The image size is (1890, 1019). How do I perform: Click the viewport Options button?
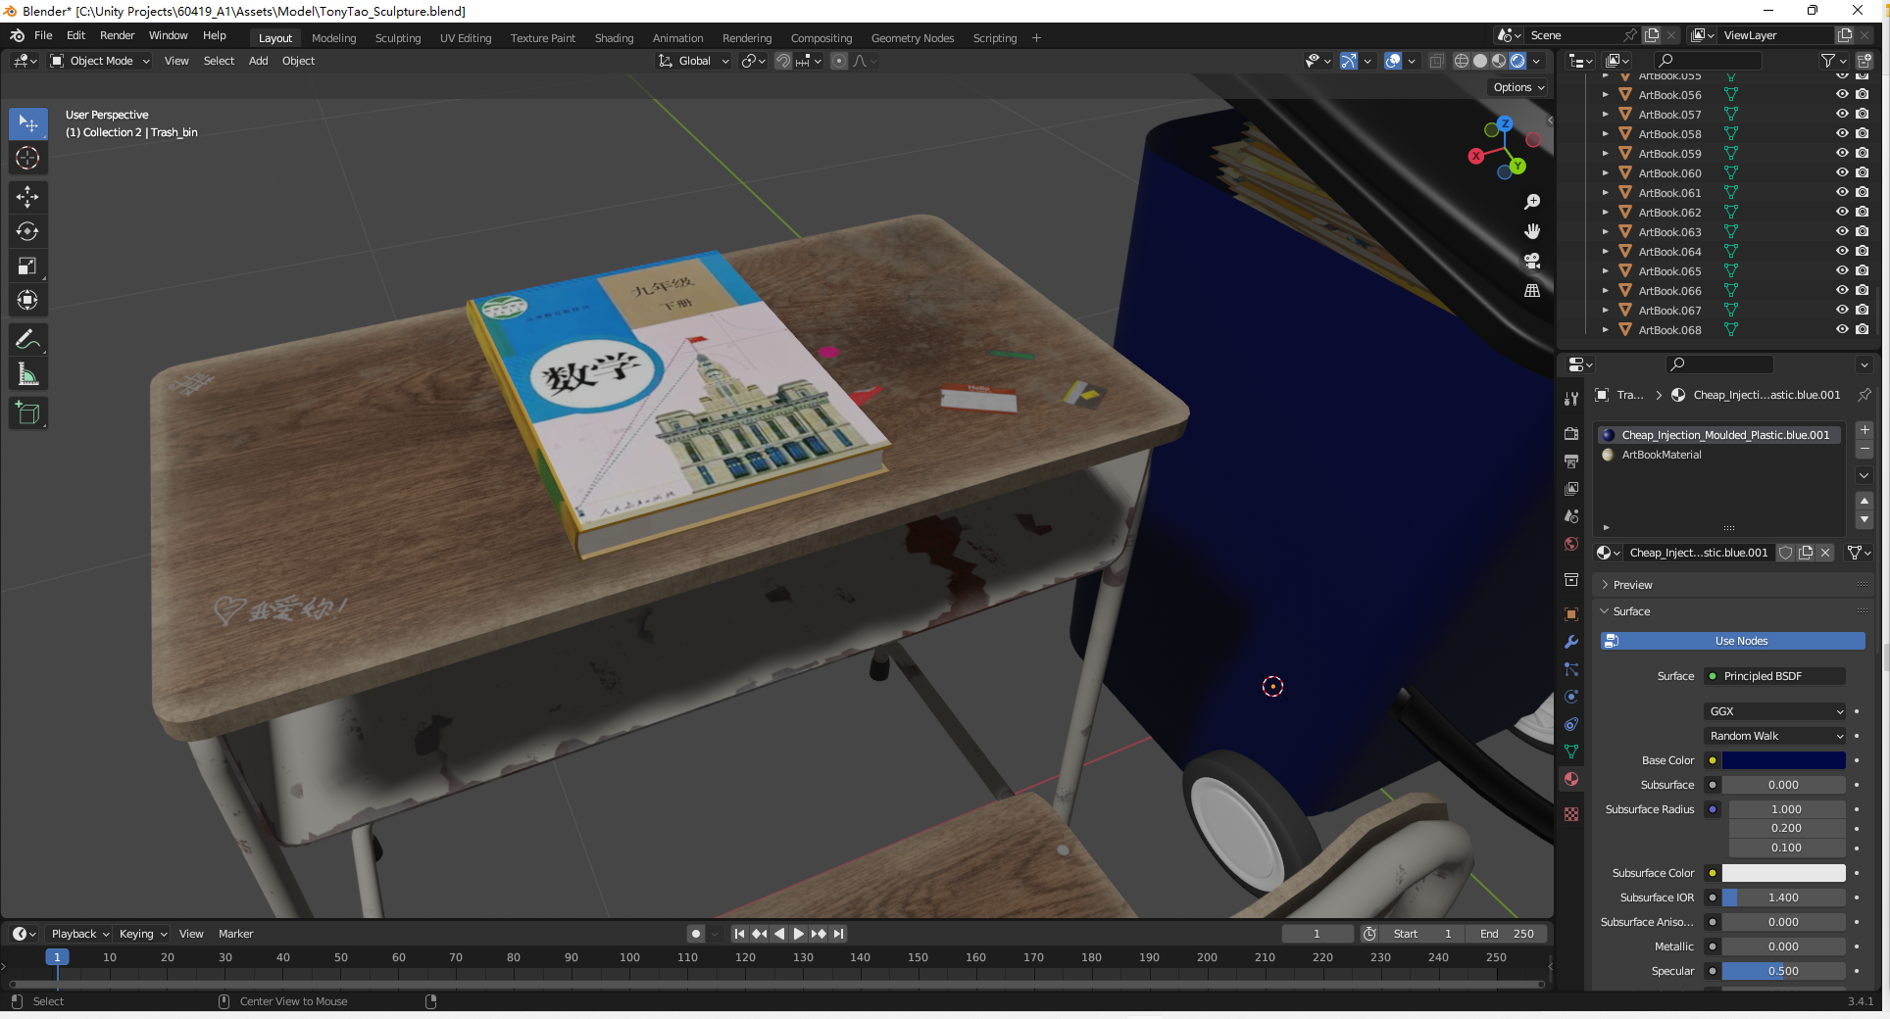(1517, 87)
